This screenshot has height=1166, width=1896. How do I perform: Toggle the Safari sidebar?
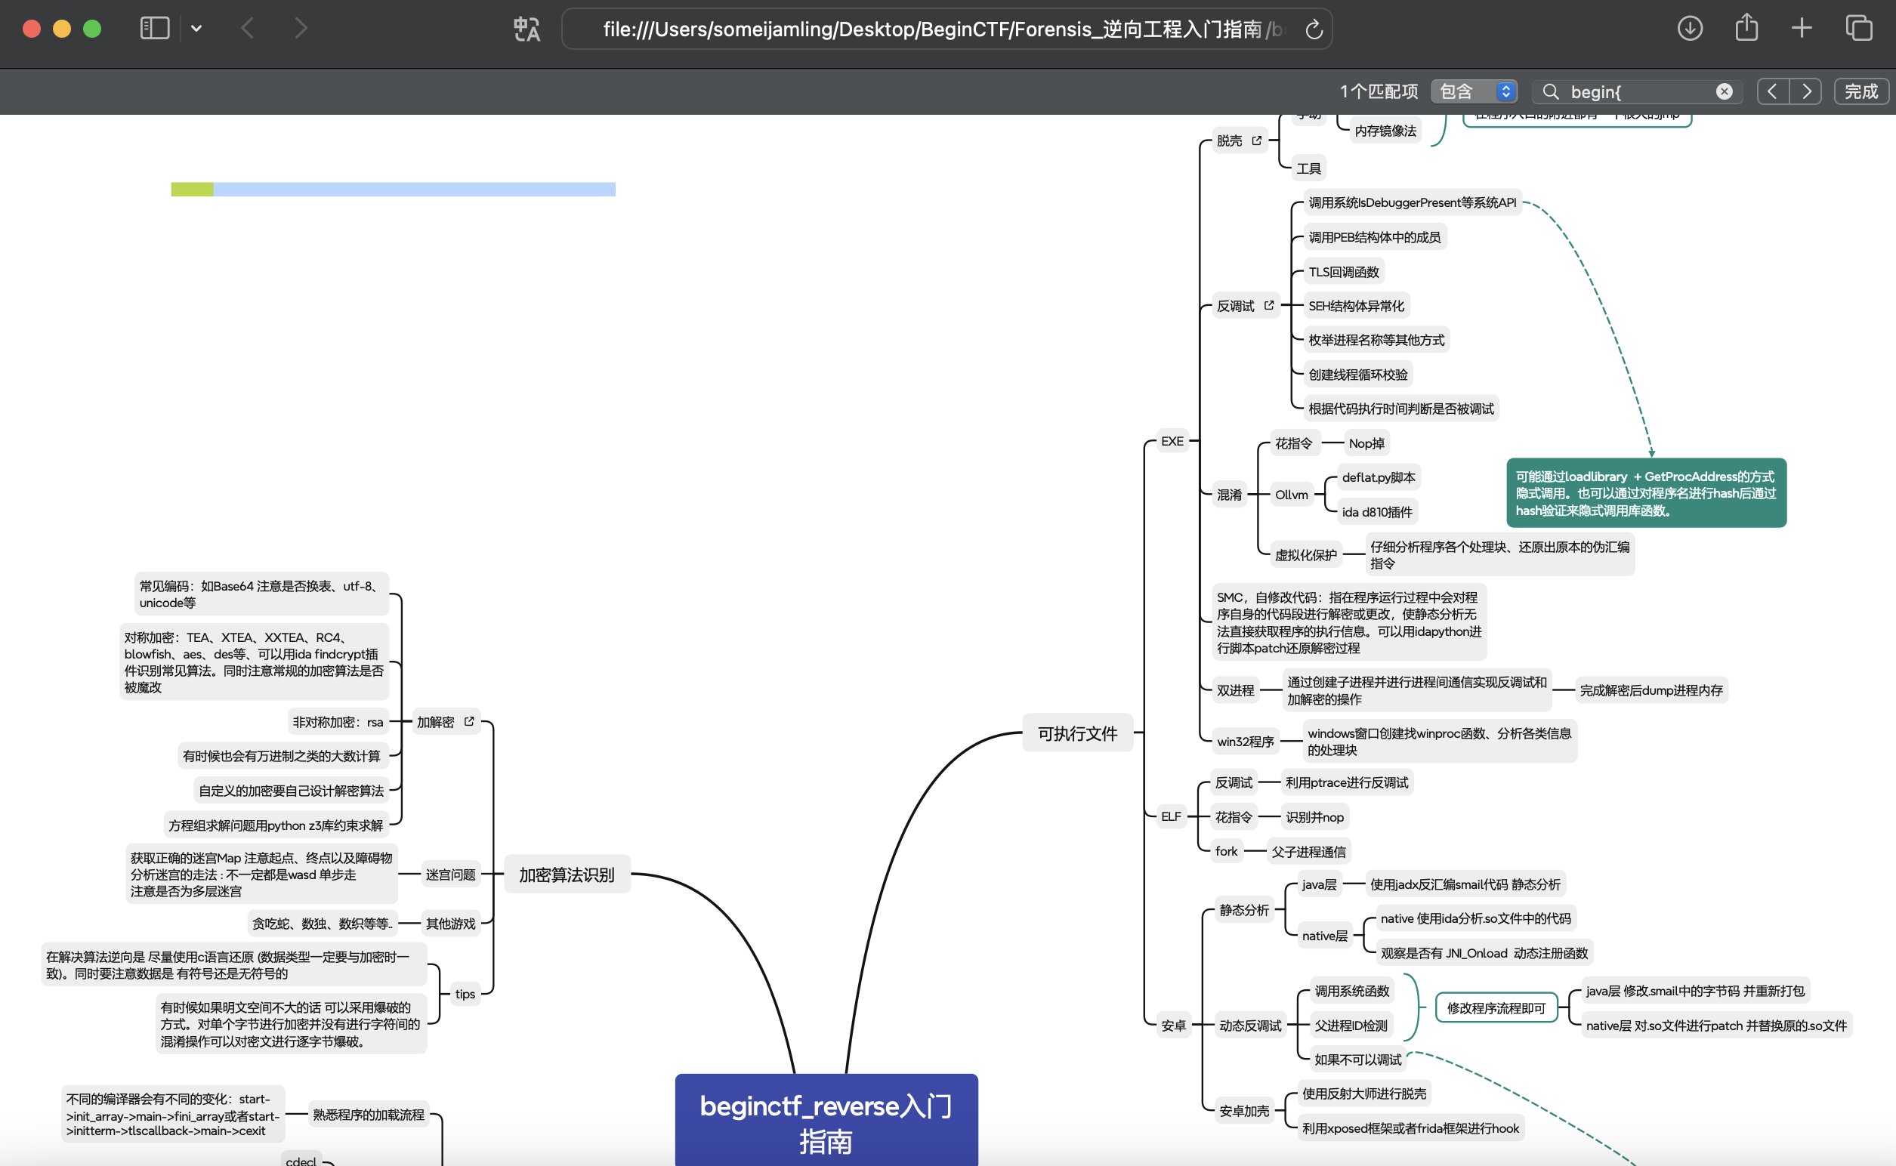point(154,29)
